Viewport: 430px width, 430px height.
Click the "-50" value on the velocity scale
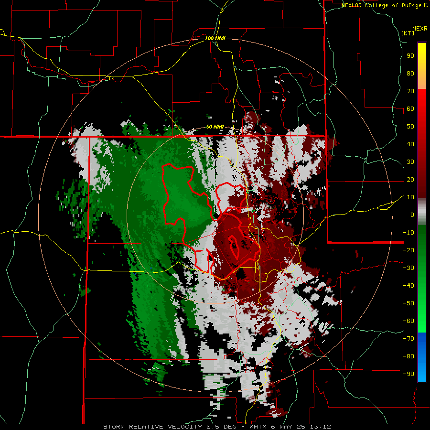408,303
